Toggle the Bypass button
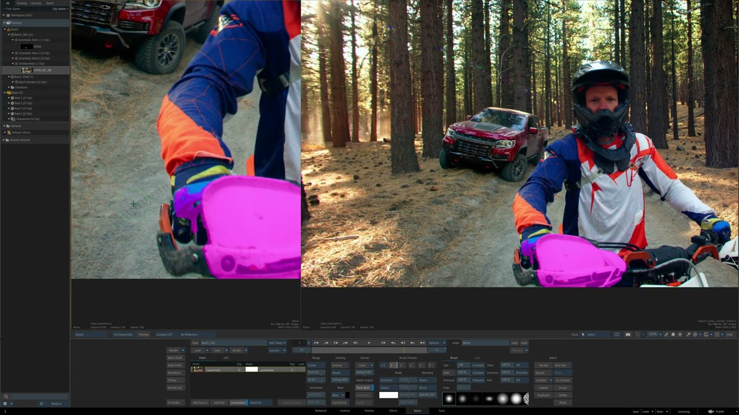This screenshot has height=415, width=739. pyautogui.click(x=544, y=372)
